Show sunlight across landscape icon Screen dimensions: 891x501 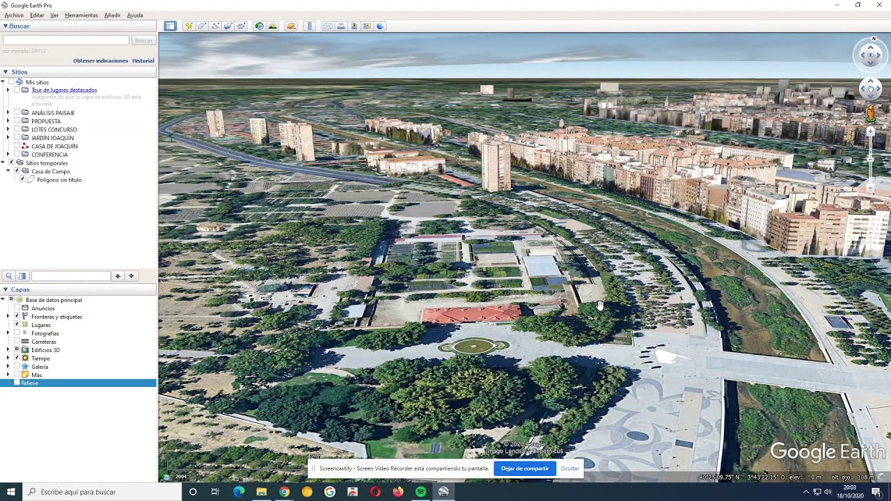(272, 26)
